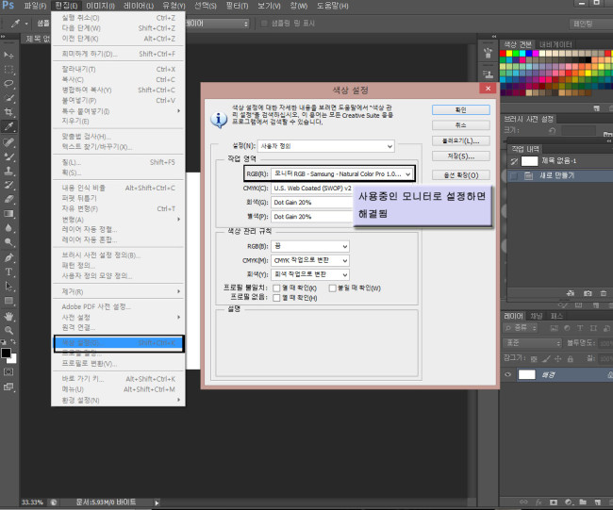613x510 pixels.
Task: Toggle visibility eye of the 배경 layer
Action: point(509,374)
